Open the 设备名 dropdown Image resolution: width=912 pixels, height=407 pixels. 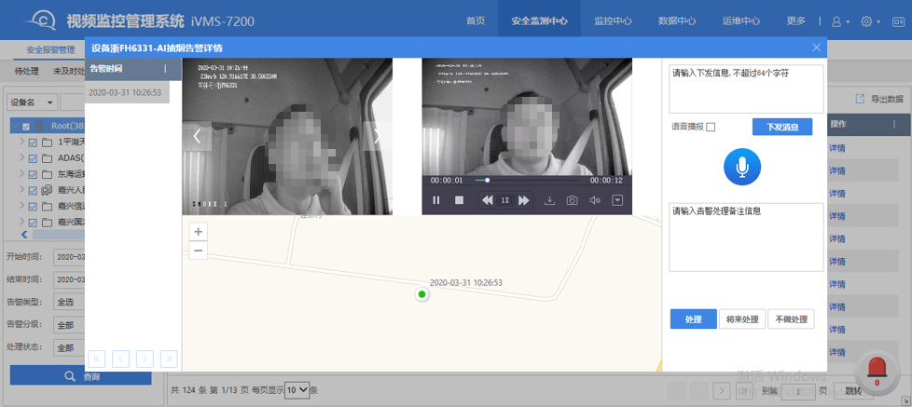(x=32, y=102)
